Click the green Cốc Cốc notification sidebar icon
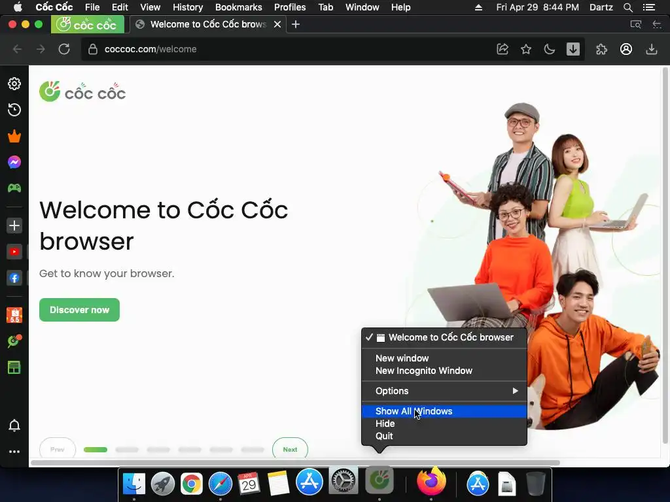The image size is (670, 502). tap(14, 341)
